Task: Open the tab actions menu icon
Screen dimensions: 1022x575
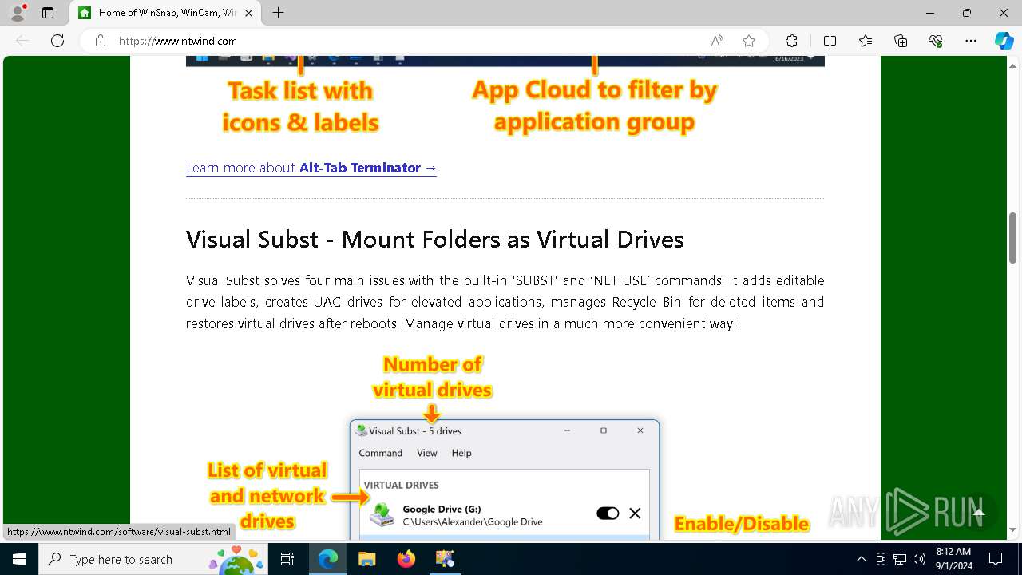Action: coord(48,13)
